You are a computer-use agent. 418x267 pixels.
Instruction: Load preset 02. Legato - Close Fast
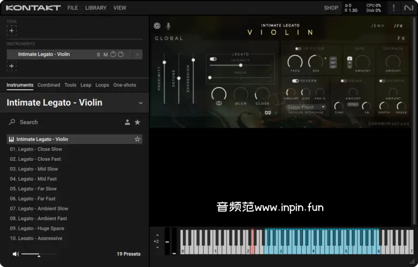click(74, 159)
